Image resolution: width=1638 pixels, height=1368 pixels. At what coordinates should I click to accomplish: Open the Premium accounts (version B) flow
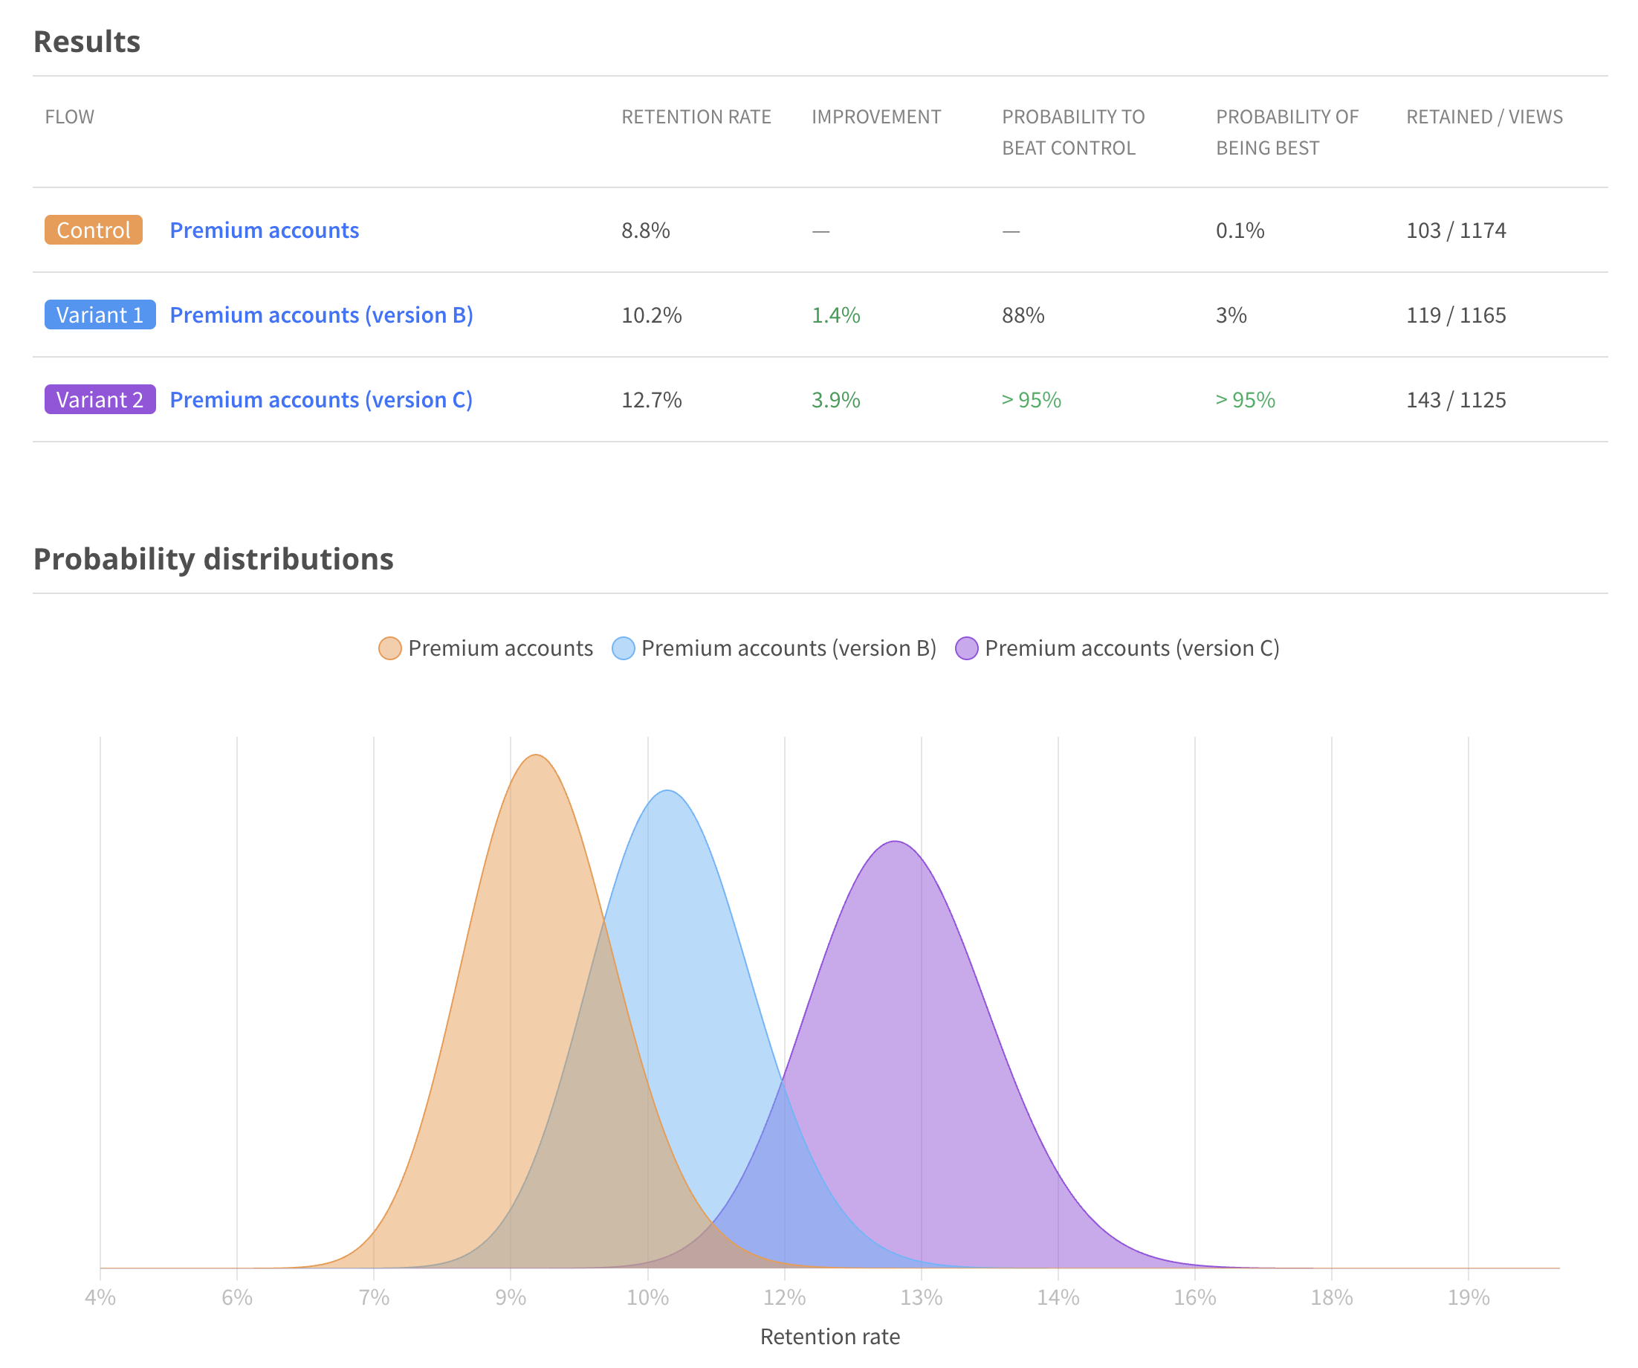[x=321, y=314]
